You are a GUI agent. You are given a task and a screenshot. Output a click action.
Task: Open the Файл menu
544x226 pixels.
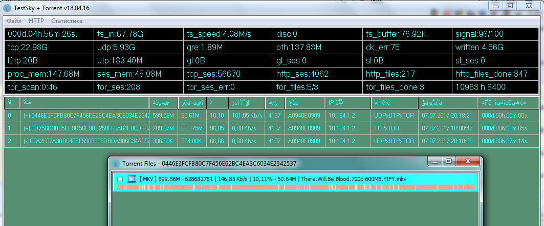pyautogui.click(x=14, y=21)
